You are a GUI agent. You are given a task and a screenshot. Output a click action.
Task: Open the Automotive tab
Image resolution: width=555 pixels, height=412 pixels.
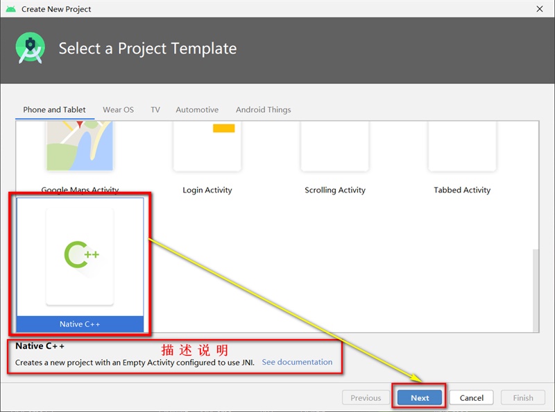point(197,110)
